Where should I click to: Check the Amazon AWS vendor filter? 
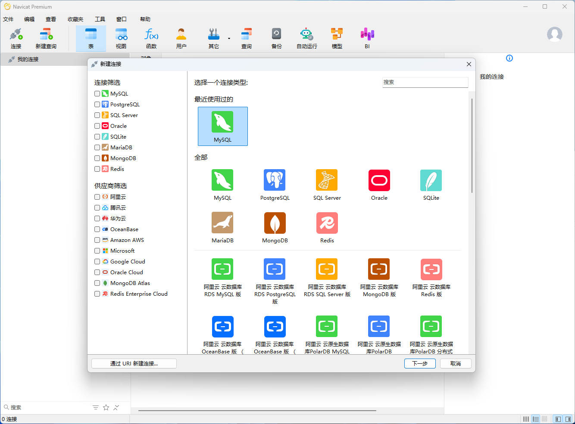click(97, 240)
